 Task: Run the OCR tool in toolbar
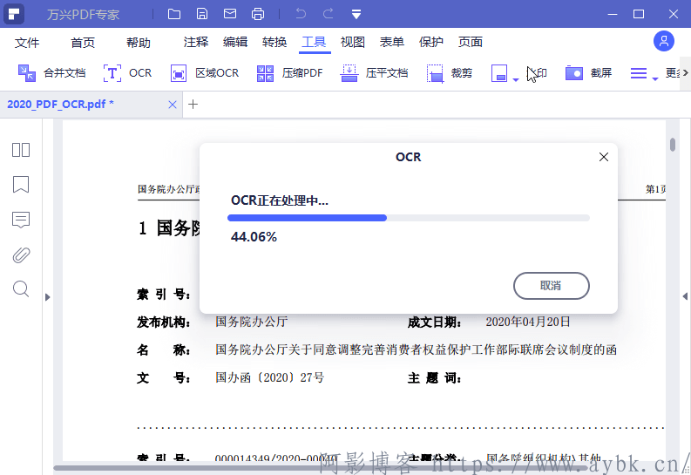click(128, 72)
